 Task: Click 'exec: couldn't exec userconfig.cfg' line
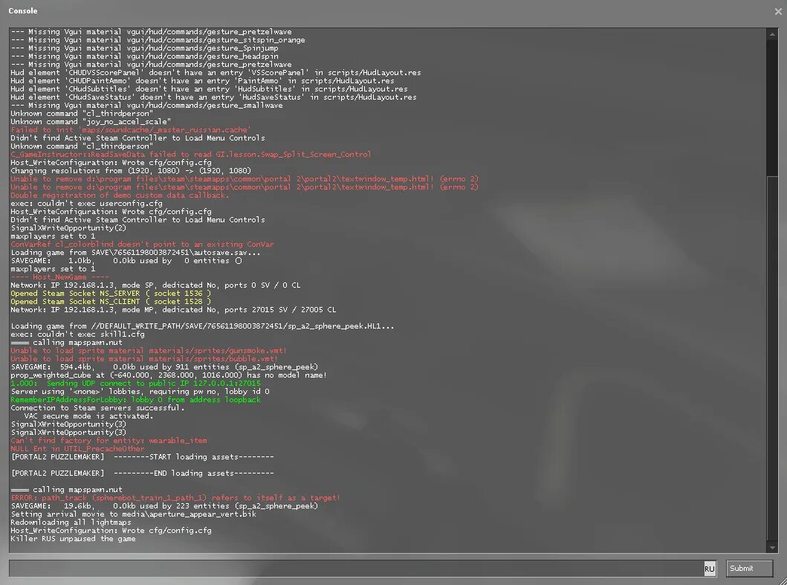point(86,204)
